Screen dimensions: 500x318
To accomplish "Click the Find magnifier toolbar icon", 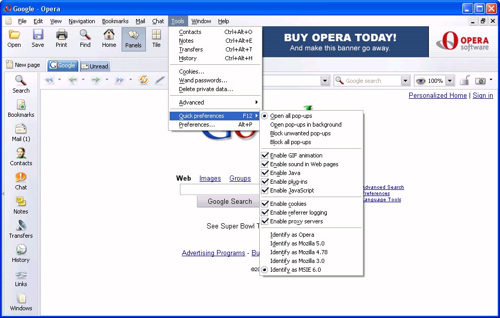I will tap(85, 39).
